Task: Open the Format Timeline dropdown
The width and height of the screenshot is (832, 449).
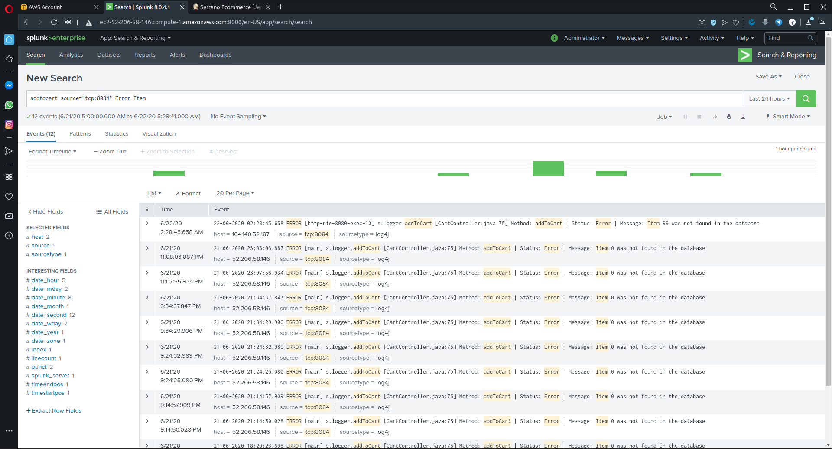Action: (52, 152)
